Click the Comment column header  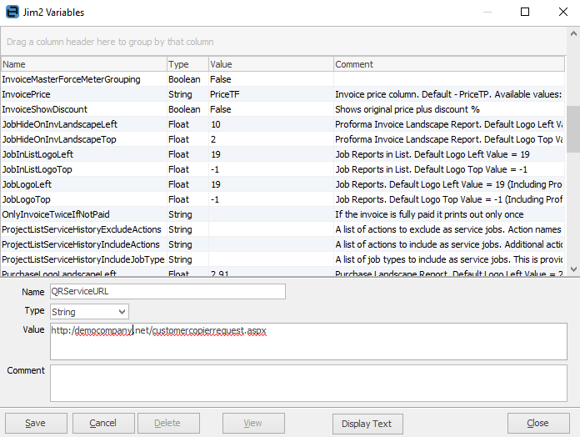(448, 64)
